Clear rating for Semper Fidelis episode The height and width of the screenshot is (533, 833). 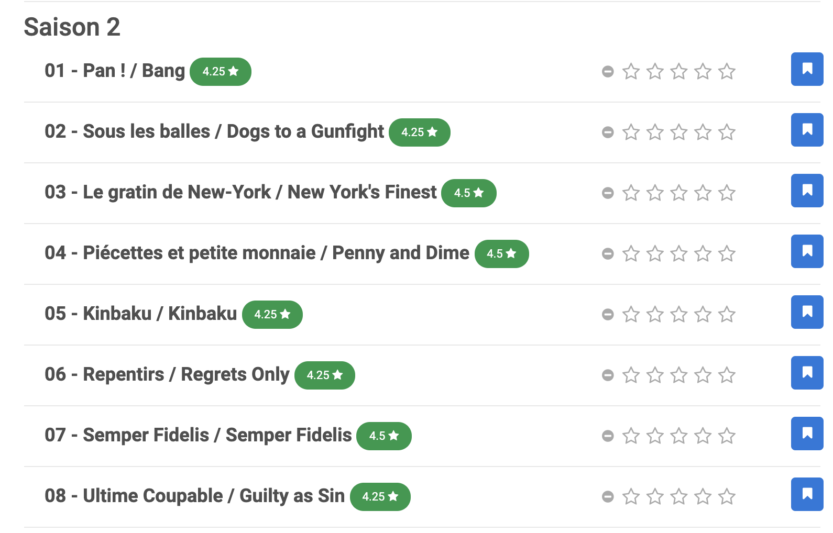(608, 436)
